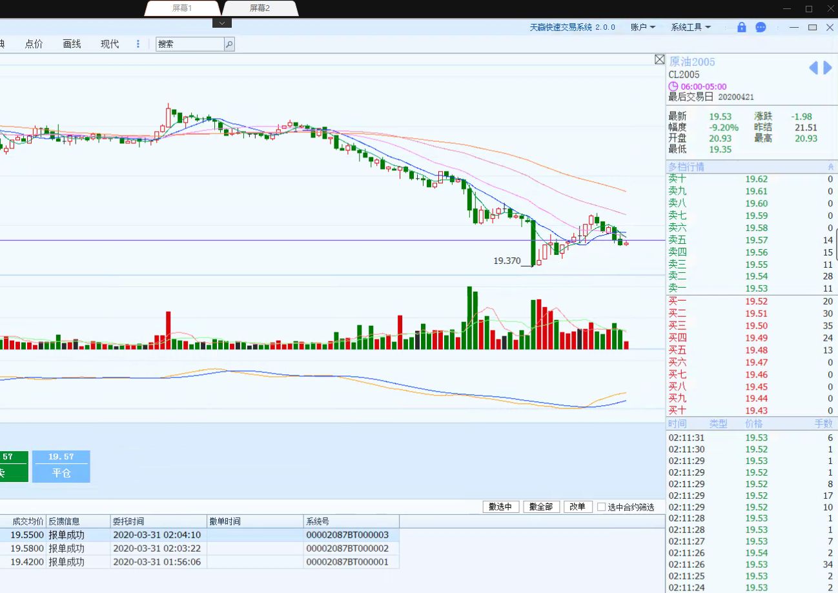Switch to the 屏幕2 tab

pos(260,8)
